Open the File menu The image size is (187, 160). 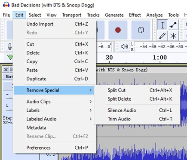(6, 15)
